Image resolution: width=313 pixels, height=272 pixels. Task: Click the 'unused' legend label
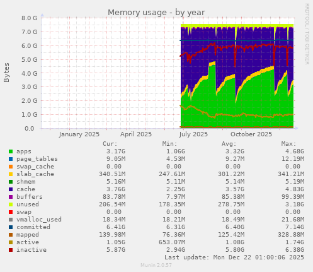pyautogui.click(x=28, y=204)
